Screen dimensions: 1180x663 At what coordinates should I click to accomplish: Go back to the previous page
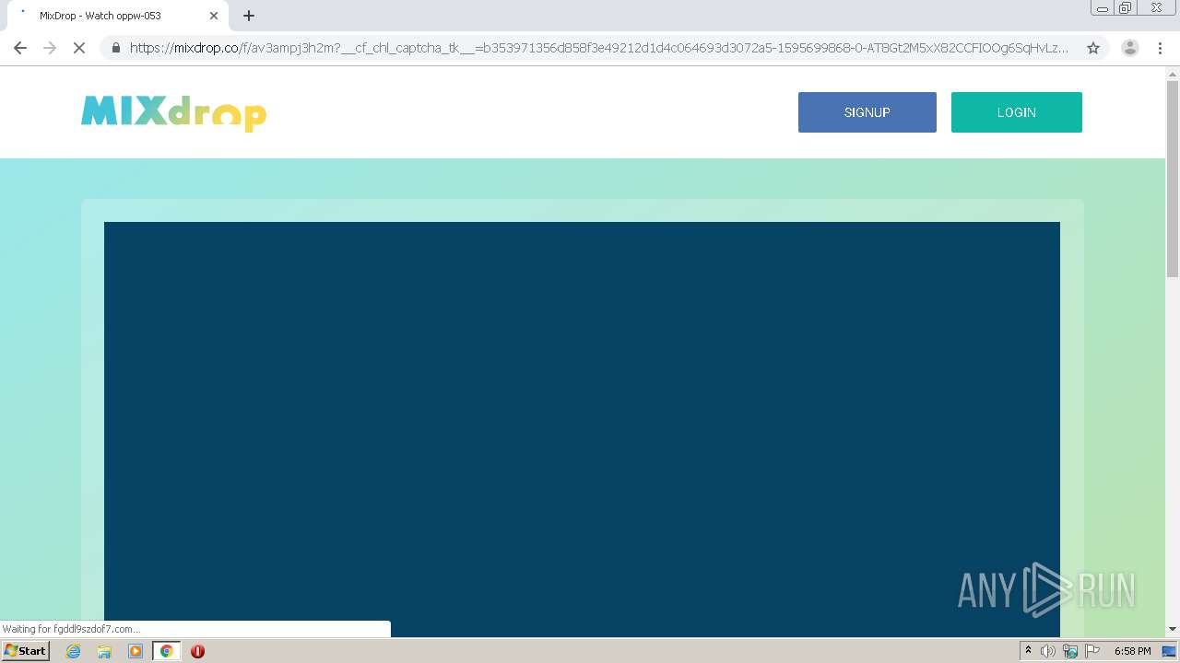click(x=20, y=48)
